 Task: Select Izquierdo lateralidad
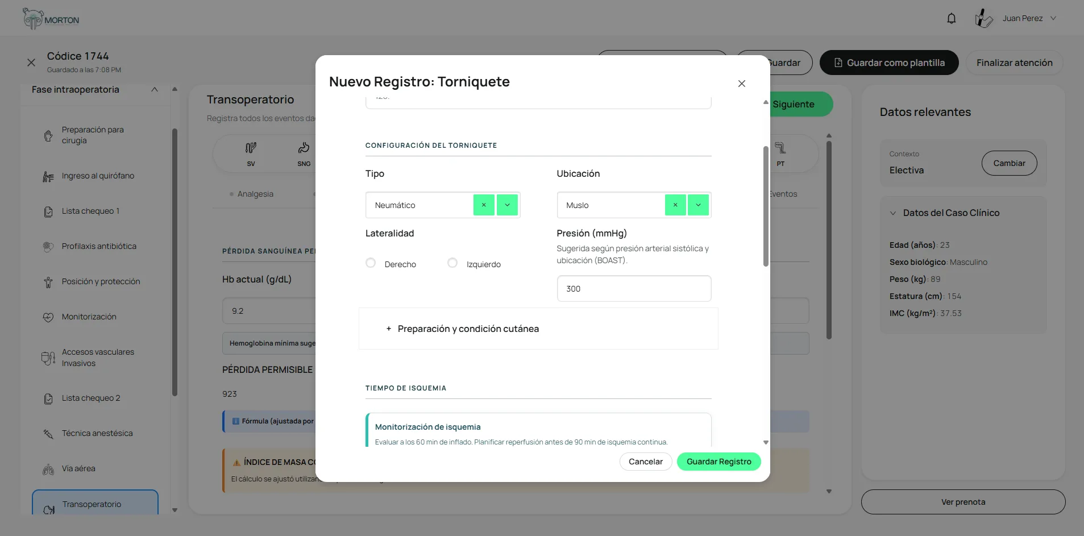pyautogui.click(x=452, y=263)
